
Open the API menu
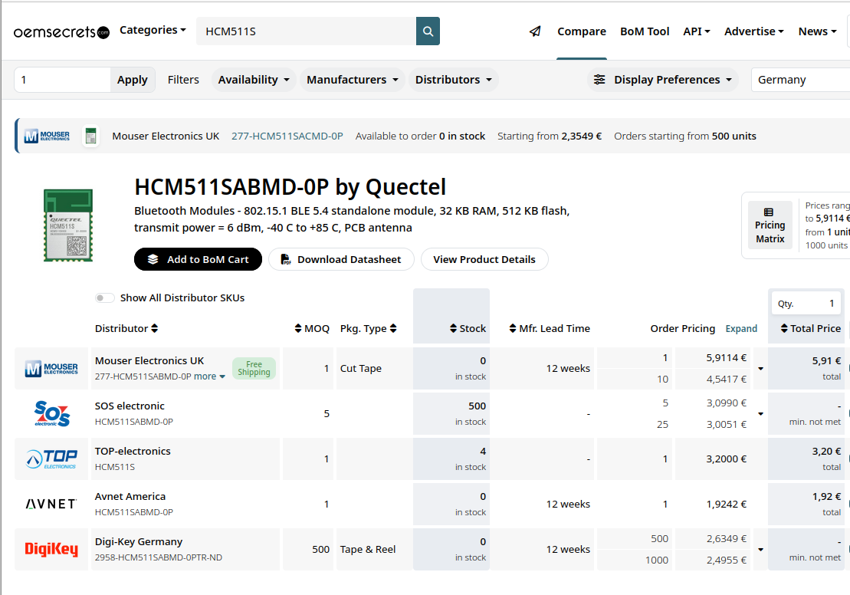tap(697, 31)
